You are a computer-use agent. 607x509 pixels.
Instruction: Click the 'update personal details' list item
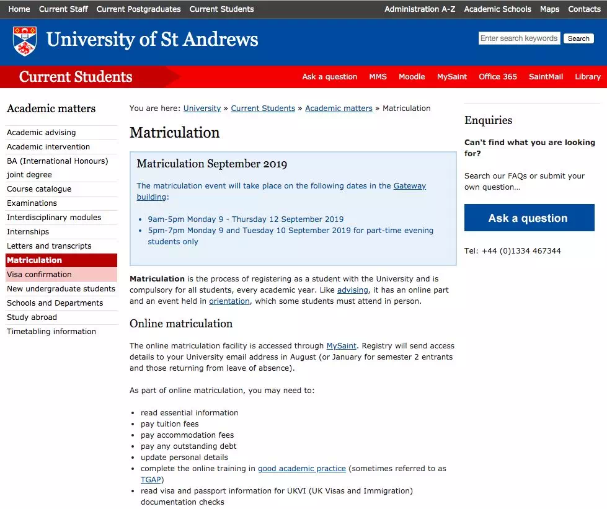[x=184, y=457]
